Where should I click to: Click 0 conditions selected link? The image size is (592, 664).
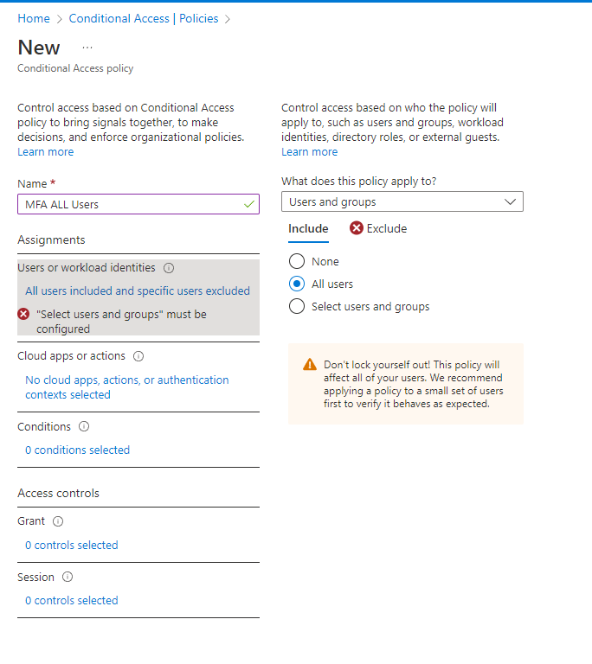pyautogui.click(x=78, y=450)
